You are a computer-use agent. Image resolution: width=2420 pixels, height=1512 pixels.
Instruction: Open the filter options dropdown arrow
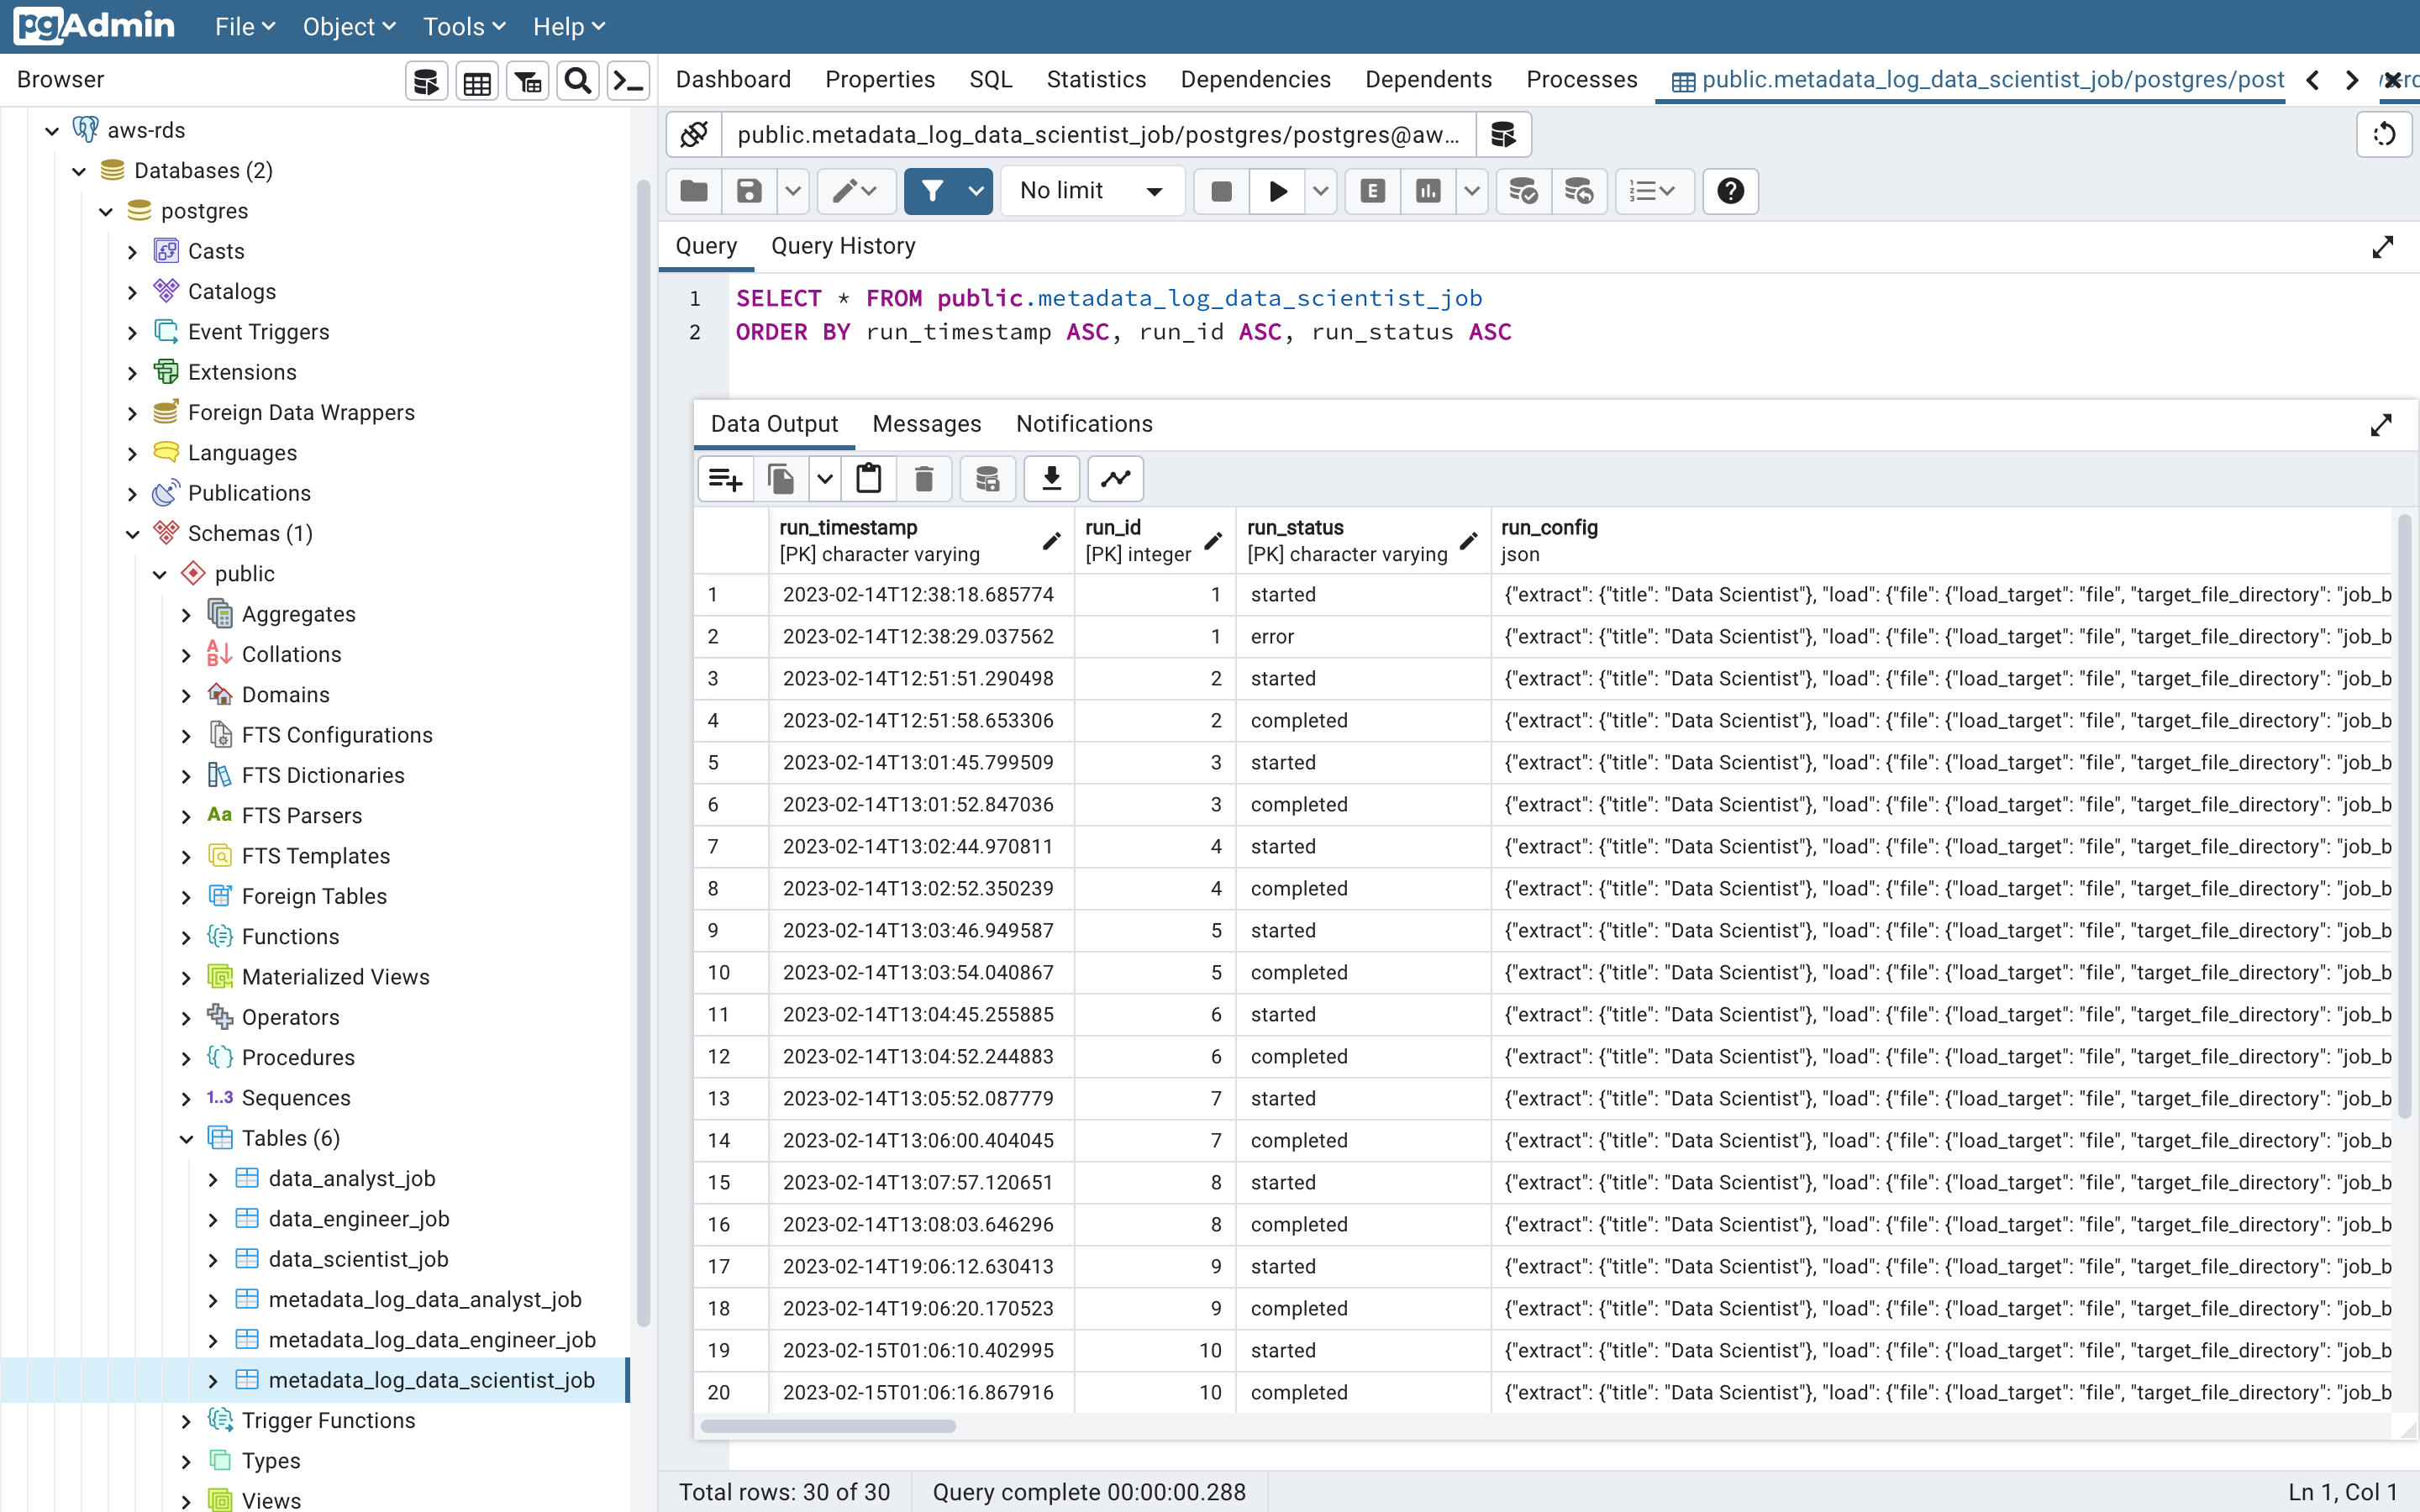pyautogui.click(x=976, y=191)
